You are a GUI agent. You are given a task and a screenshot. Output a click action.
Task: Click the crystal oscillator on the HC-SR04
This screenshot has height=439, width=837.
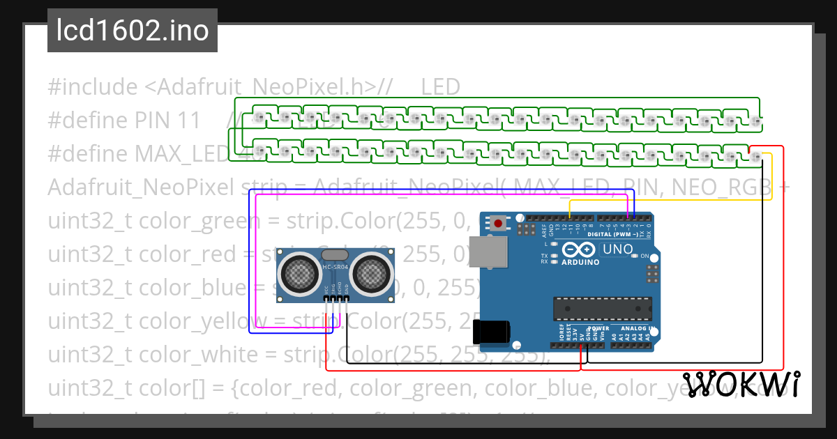[x=335, y=254]
